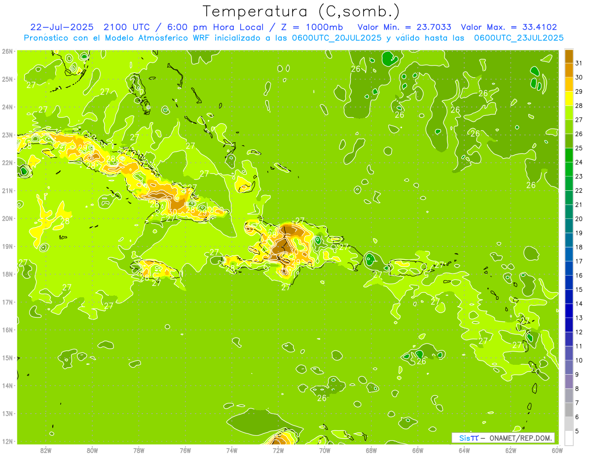Screen dimensions: 592x457
Task: Click the 18N latitude axis label
Action: 7,274
